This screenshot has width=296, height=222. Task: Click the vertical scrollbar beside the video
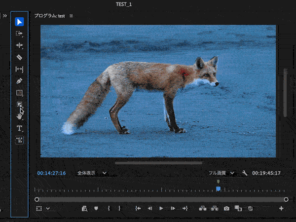click(285, 93)
